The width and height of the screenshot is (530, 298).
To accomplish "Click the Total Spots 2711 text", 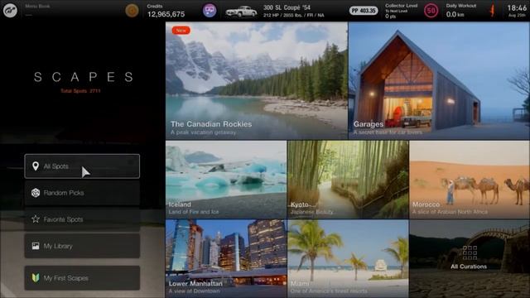I will [x=80, y=91].
